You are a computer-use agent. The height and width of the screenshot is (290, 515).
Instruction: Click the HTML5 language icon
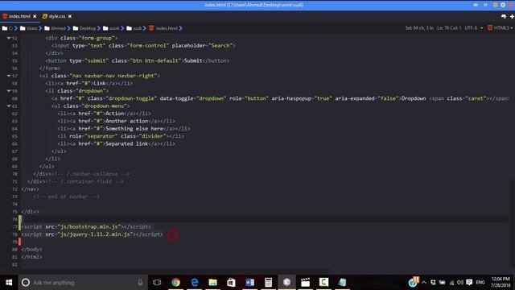click(x=490, y=28)
